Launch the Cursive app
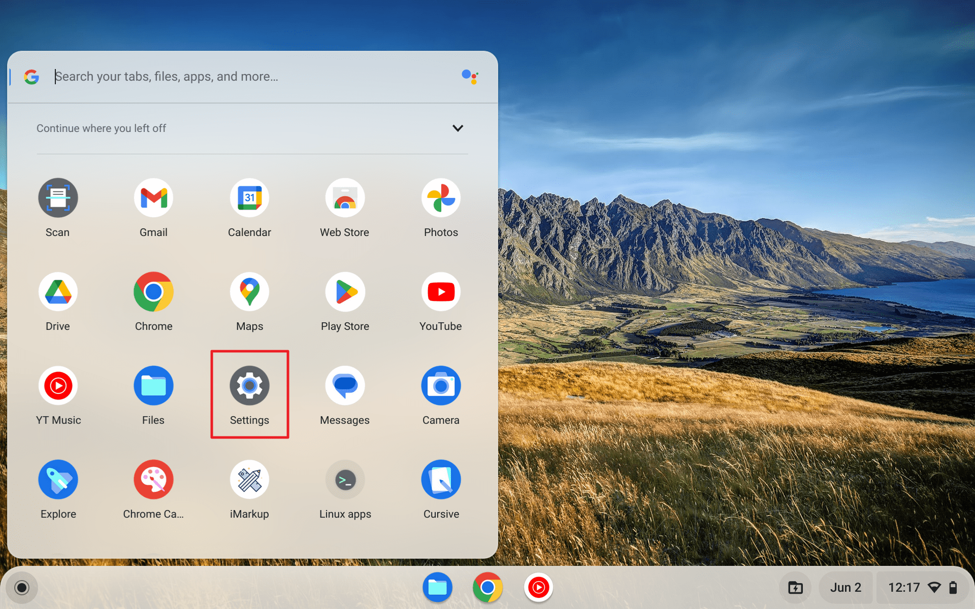 (441, 480)
